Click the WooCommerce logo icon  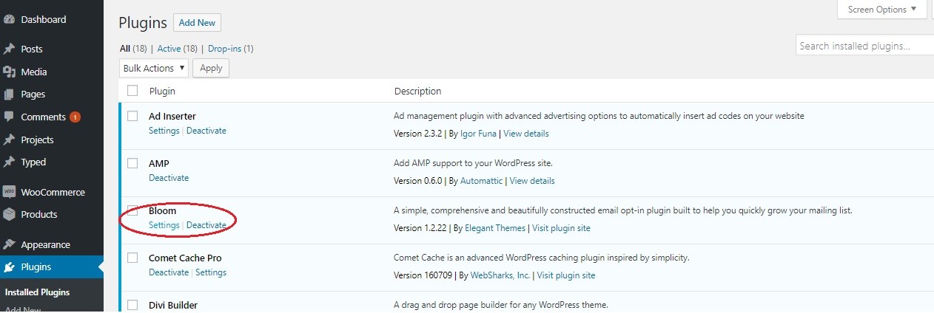[x=10, y=192]
